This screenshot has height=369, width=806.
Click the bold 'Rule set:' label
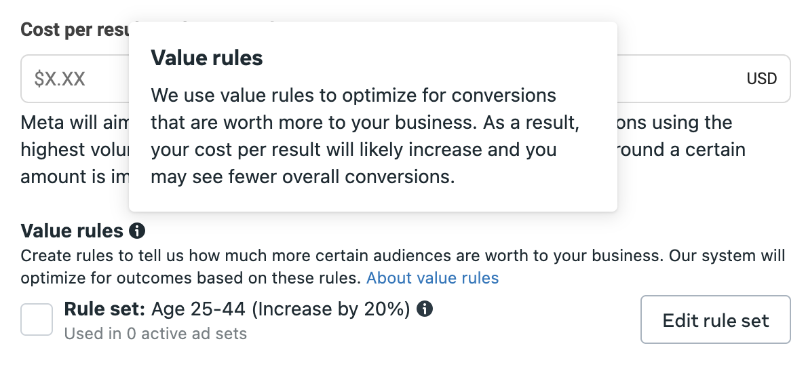(105, 309)
